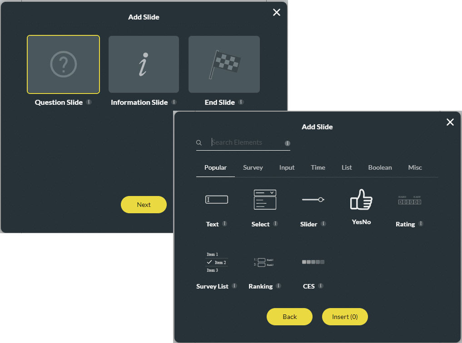Select the CES element icon
Viewport: 462px width, 343px height.
[313, 262]
